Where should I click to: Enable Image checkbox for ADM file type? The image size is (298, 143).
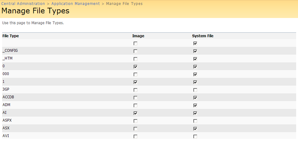135,105
